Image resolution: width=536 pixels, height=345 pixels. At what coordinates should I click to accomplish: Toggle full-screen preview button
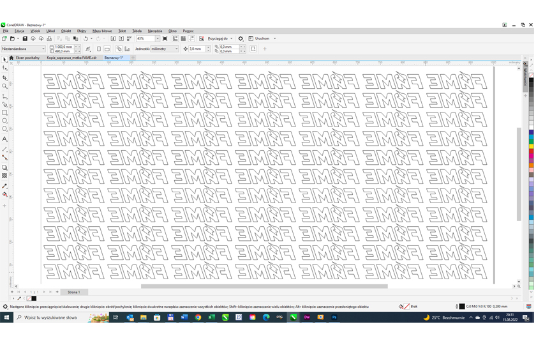tap(165, 39)
